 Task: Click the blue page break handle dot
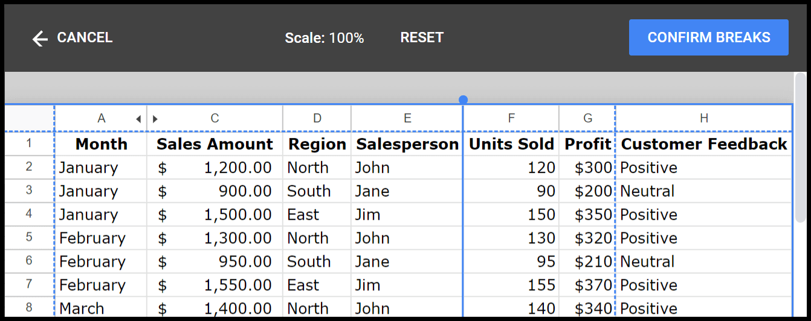(463, 100)
